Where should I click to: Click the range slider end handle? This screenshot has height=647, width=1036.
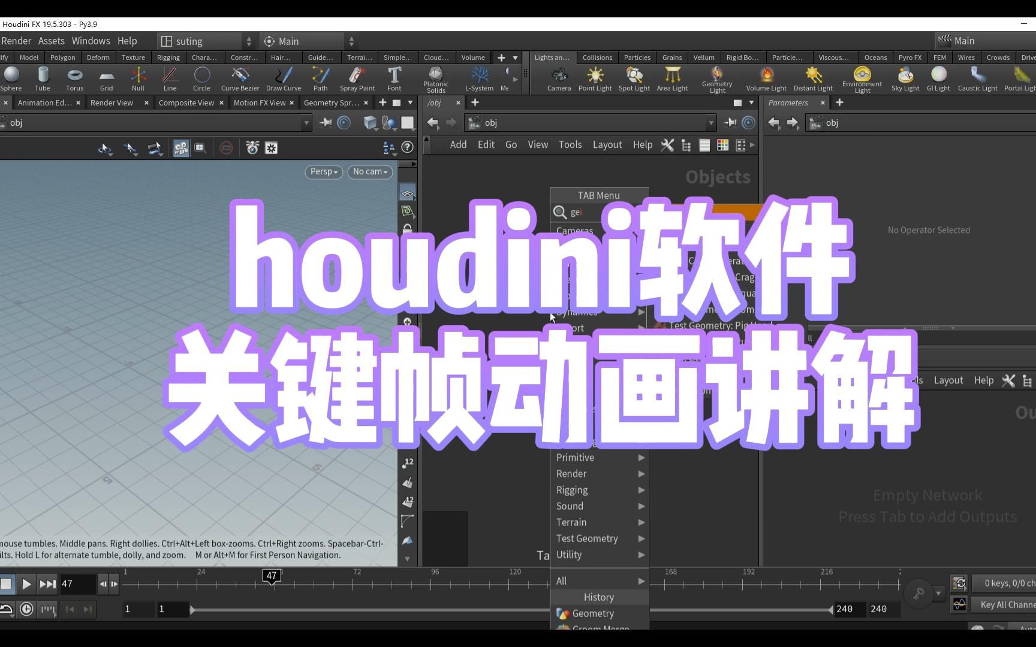(830, 609)
